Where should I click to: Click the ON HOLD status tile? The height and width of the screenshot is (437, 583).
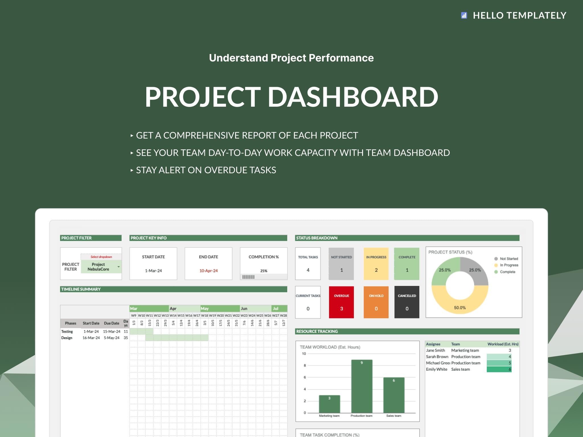pos(376,302)
